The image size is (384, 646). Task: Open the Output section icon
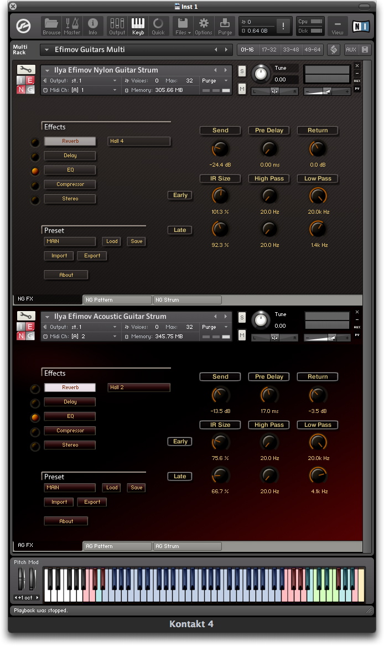(x=117, y=27)
